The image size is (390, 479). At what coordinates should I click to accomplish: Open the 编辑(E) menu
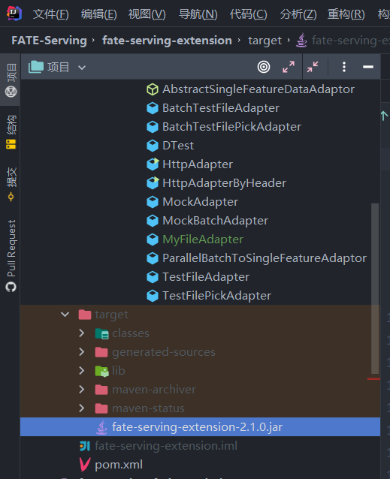pyautogui.click(x=98, y=14)
